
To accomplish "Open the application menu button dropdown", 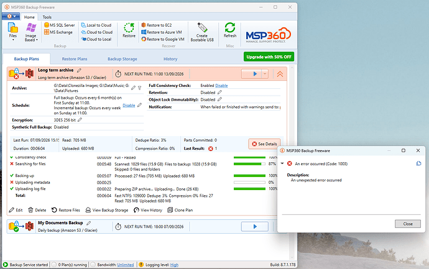I will 11,16.
